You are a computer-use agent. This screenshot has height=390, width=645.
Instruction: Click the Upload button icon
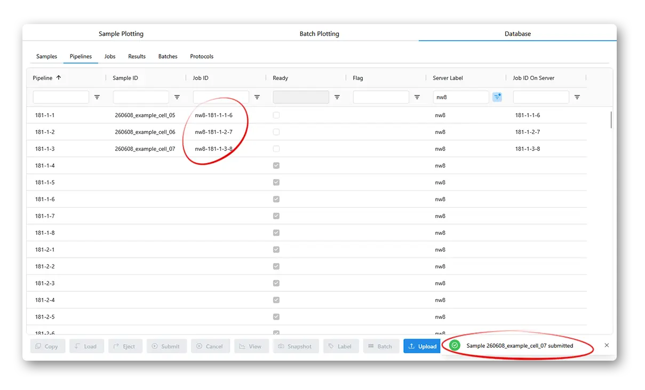(412, 346)
